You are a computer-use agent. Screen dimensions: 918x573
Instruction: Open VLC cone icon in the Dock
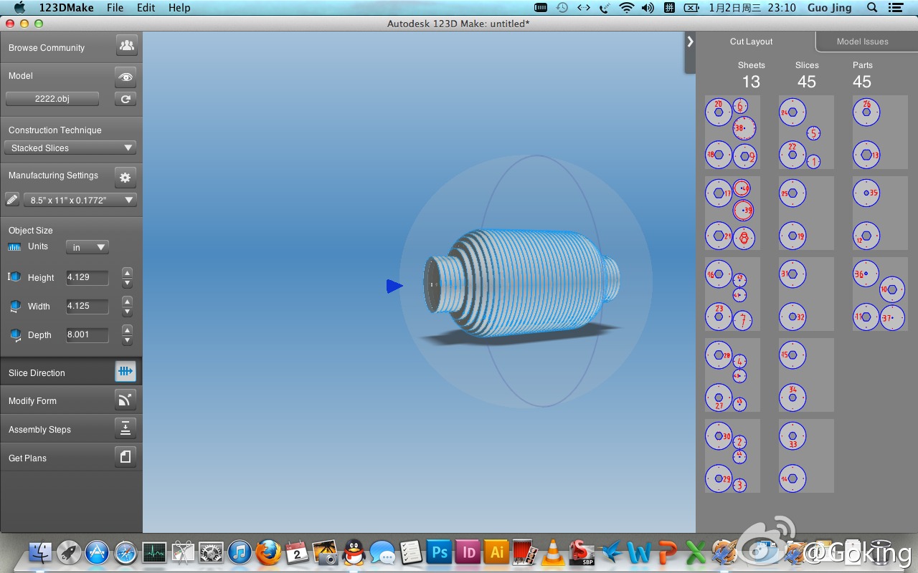click(553, 552)
